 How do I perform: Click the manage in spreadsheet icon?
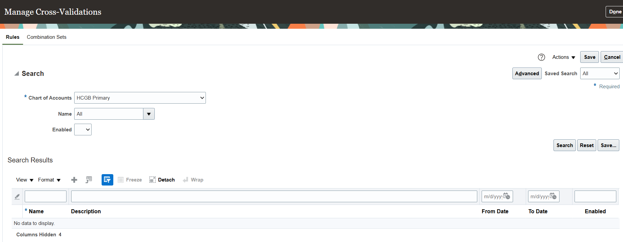coord(89,180)
